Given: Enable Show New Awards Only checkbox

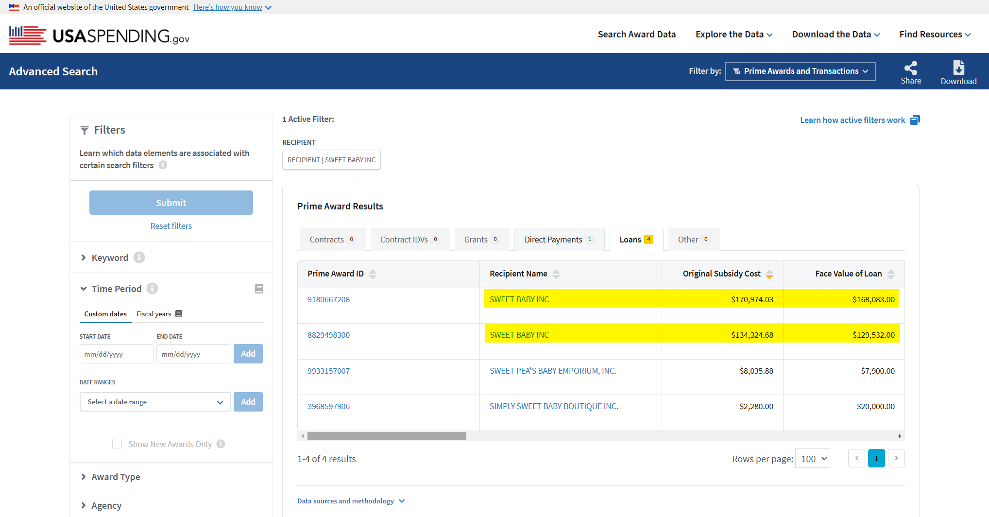Looking at the screenshot, I should pos(117,444).
